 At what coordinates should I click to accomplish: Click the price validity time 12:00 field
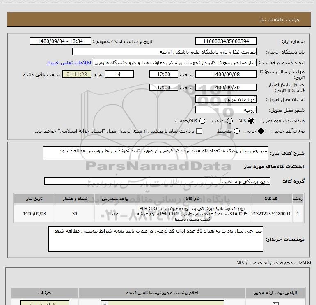pos(164,87)
